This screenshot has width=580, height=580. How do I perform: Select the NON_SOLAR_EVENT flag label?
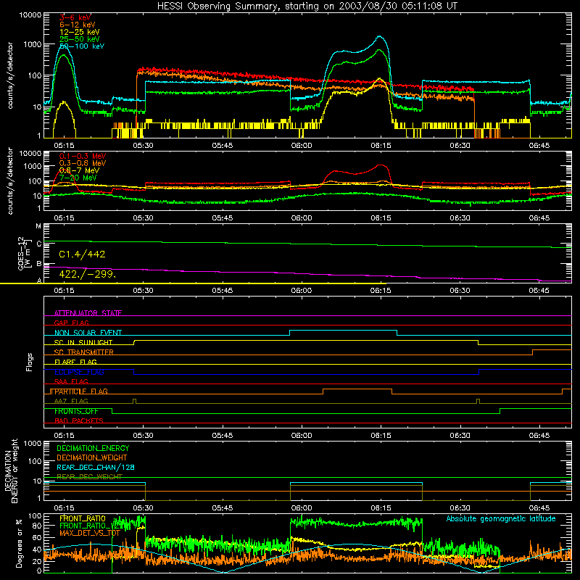pos(88,333)
